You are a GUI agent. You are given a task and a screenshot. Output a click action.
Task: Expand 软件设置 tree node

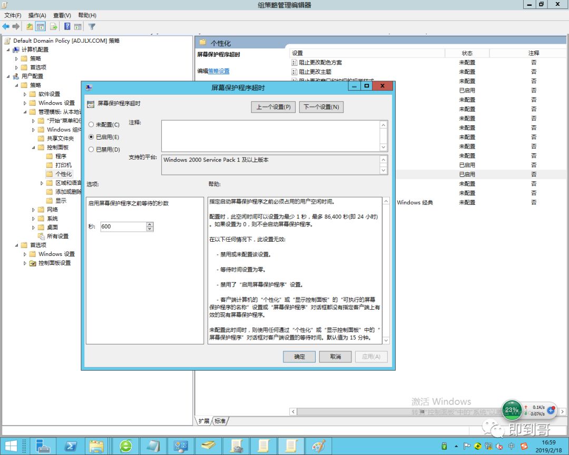point(25,94)
